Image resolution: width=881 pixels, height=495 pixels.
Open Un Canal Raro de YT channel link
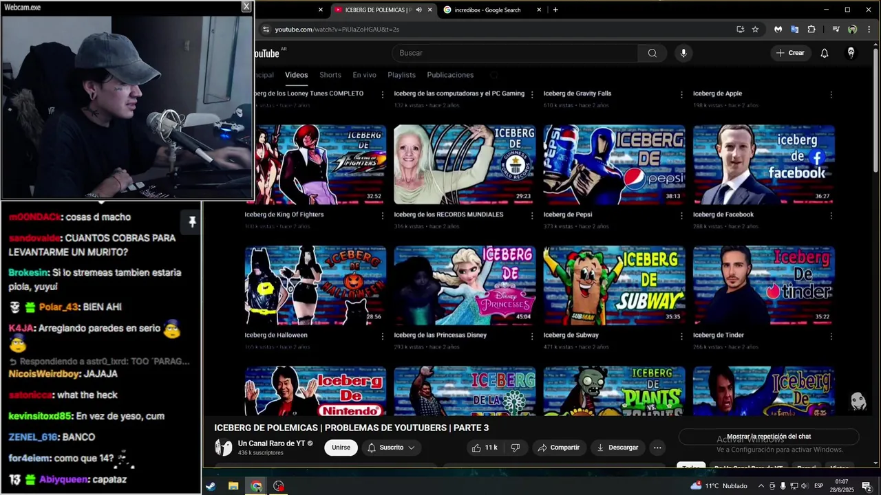pos(271,443)
